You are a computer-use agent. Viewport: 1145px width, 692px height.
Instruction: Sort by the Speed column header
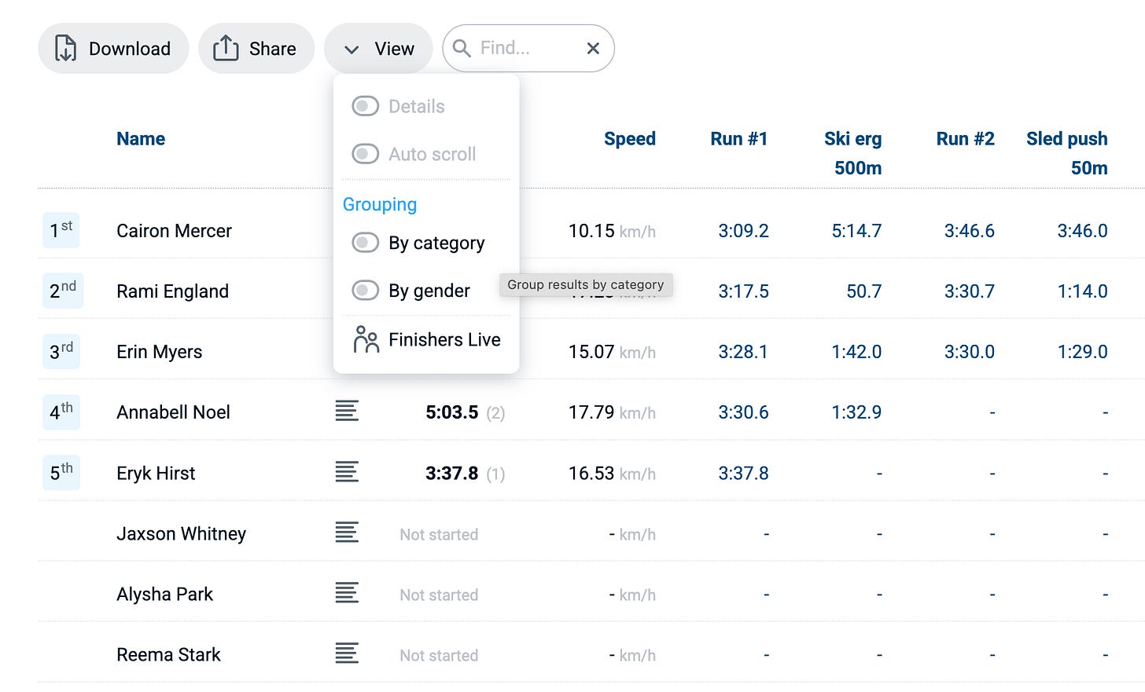point(629,139)
